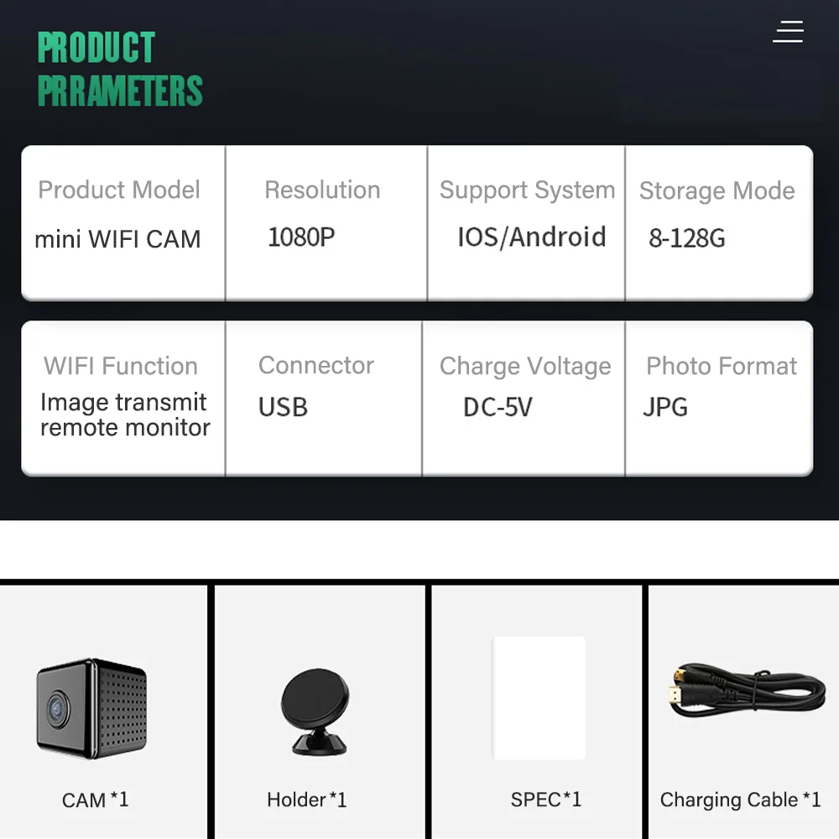Select the Image transmit remote monitor text
839x839 pixels.
125,414
